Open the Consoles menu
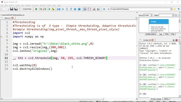This screenshot has width=181, height=102. tap(35, 5)
